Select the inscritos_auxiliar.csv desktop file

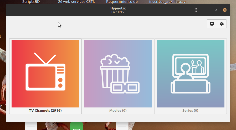[167, 2]
